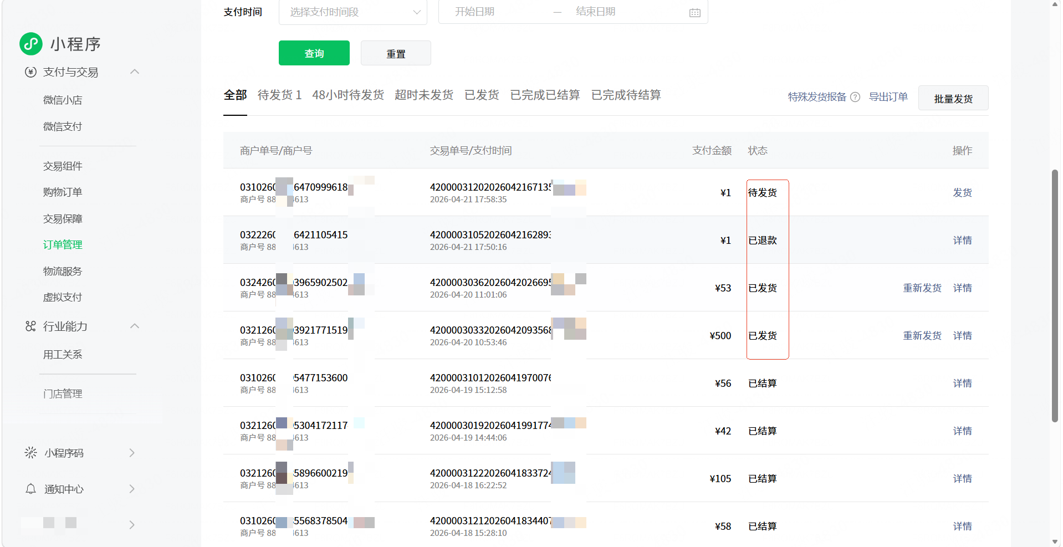Screen dimensions: 1063x547
Task: Expand the 通知中心 menu
Action: (x=132, y=489)
